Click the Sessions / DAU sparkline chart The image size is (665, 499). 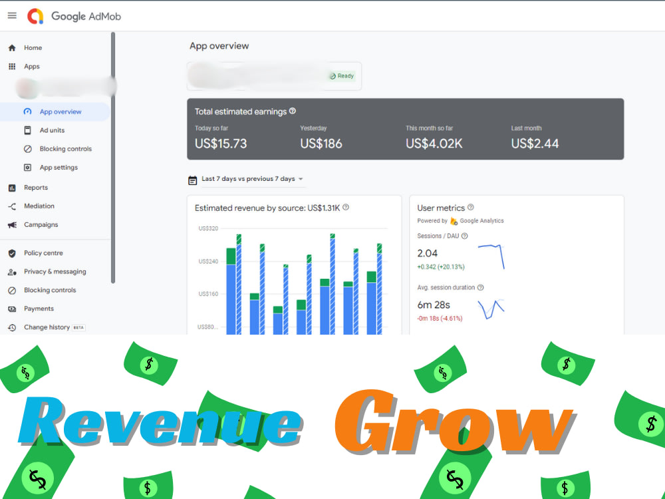(x=491, y=256)
